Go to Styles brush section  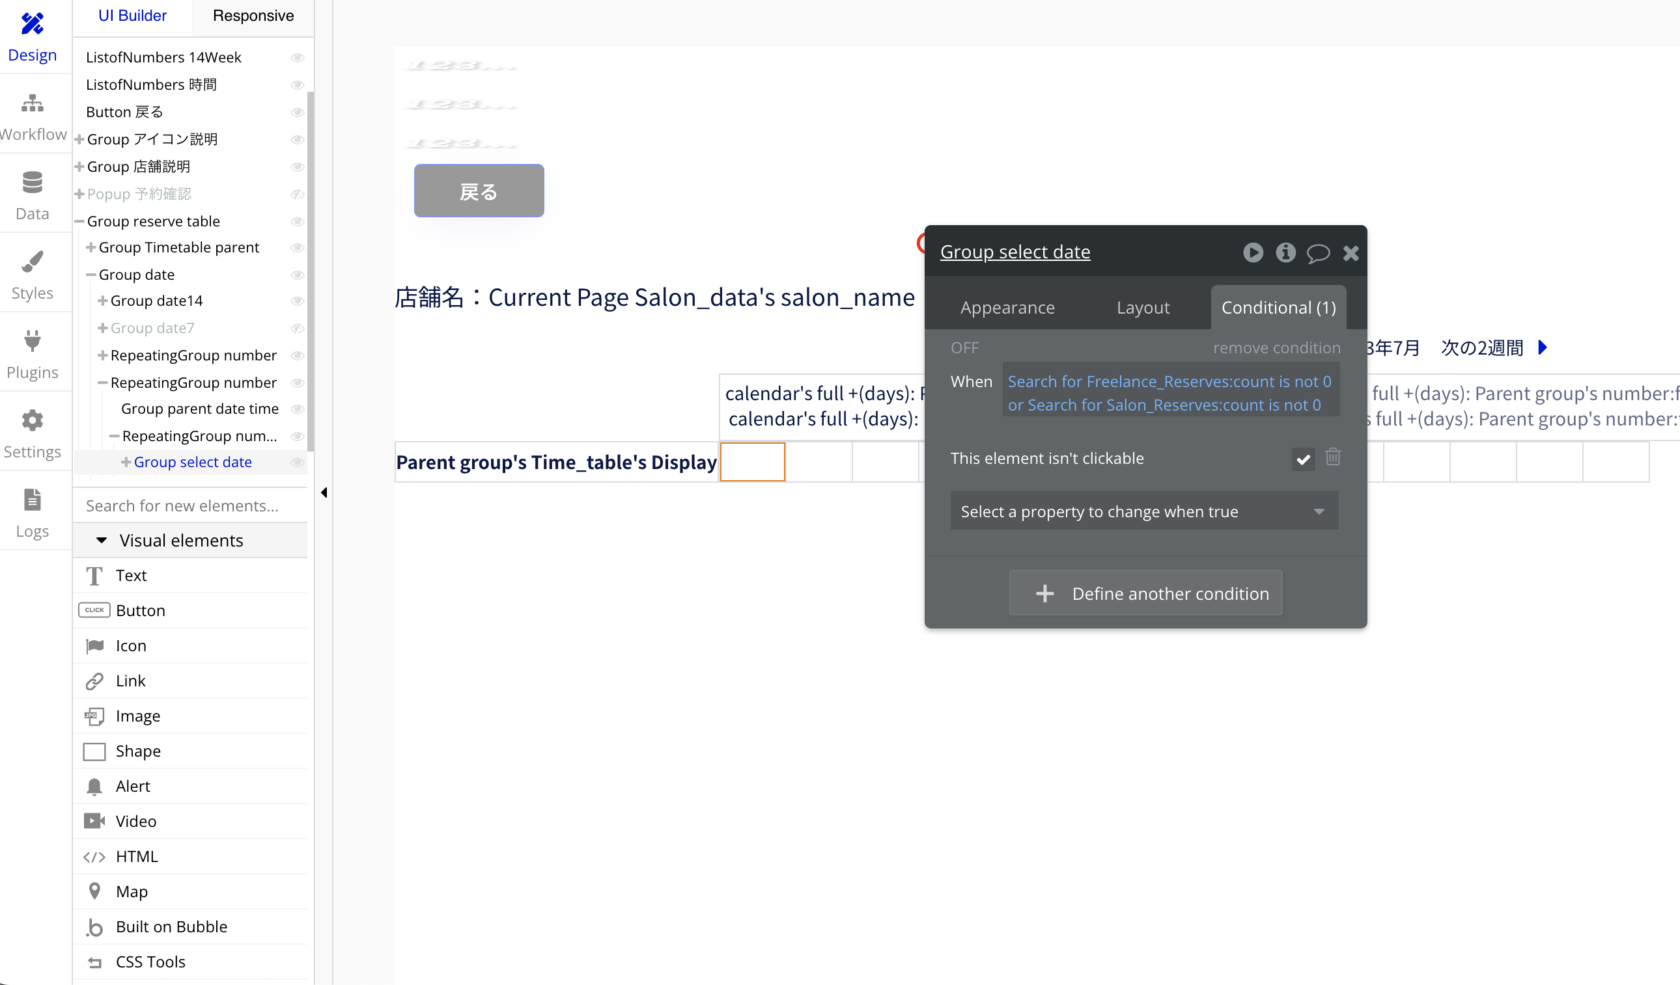click(32, 275)
